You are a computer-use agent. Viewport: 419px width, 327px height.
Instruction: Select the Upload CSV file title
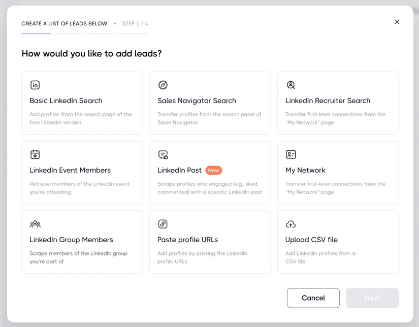pos(311,240)
